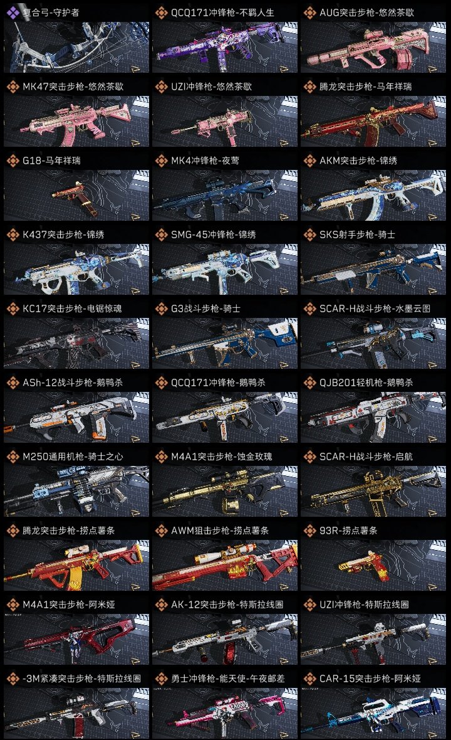Click the rarity icon beside MK4冲锋枪-夜莺
451x740 pixels.
pyautogui.click(x=161, y=161)
